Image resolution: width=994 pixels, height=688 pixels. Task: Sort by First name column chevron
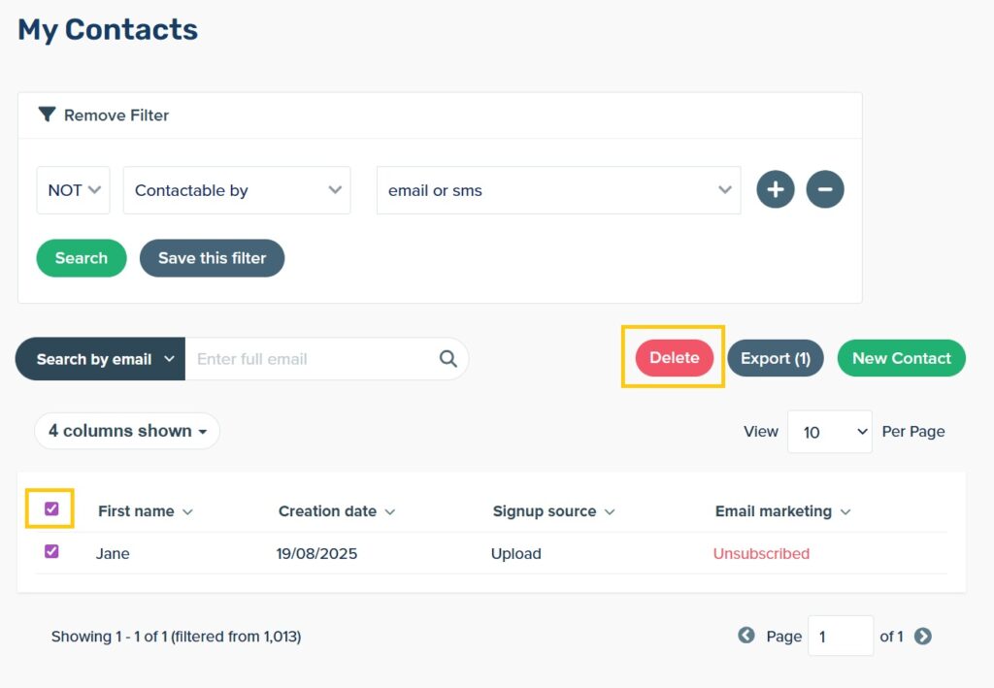coord(187,511)
